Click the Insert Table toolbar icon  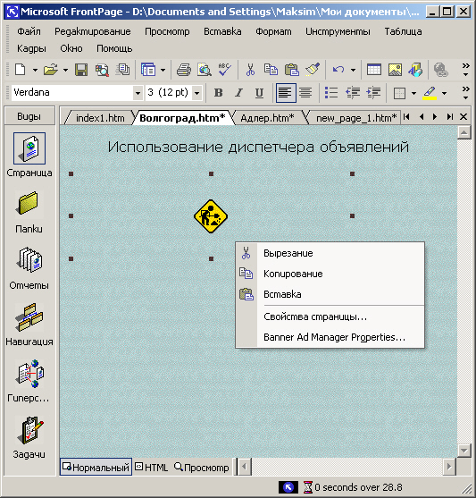click(374, 70)
